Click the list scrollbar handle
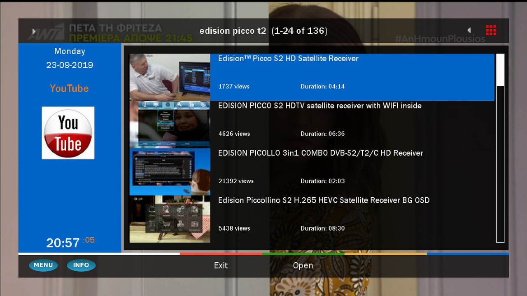This screenshot has height=296, width=527. (x=500, y=70)
